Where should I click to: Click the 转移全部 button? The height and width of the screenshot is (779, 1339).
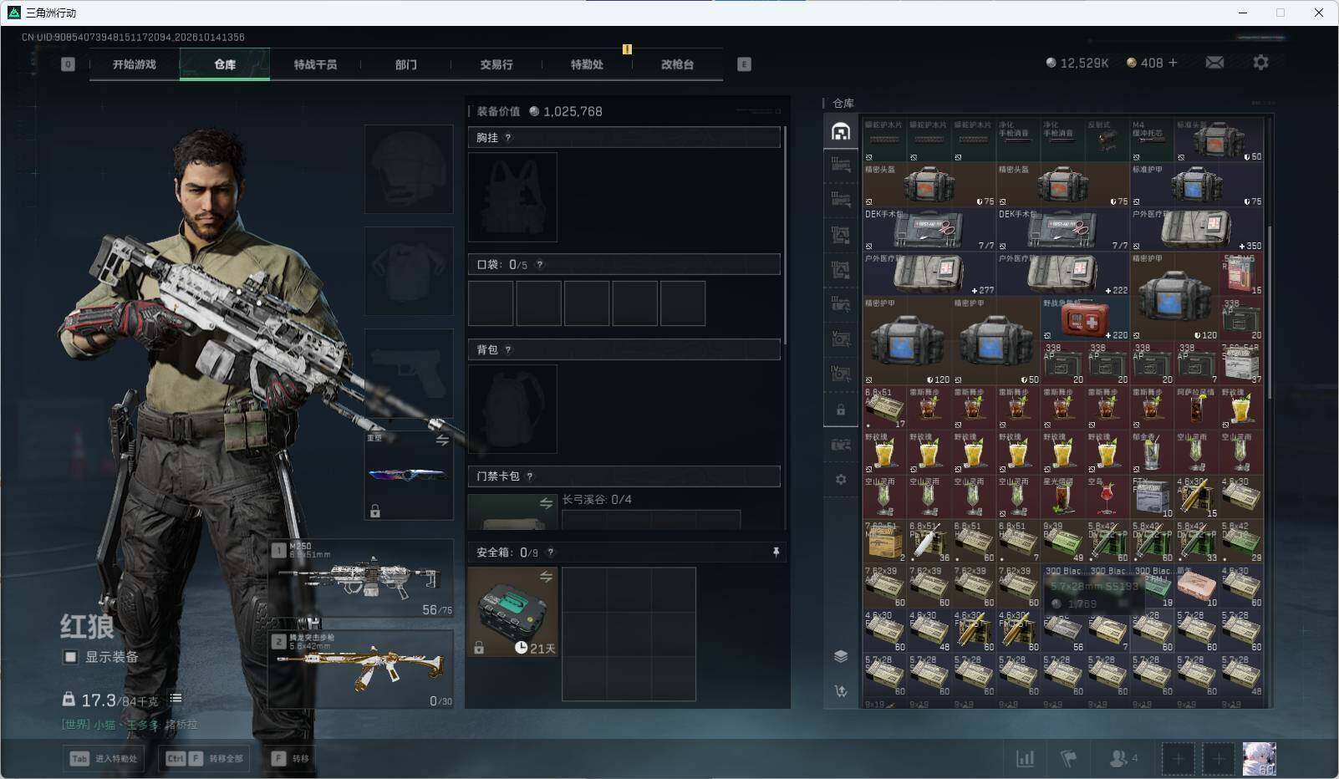click(204, 759)
